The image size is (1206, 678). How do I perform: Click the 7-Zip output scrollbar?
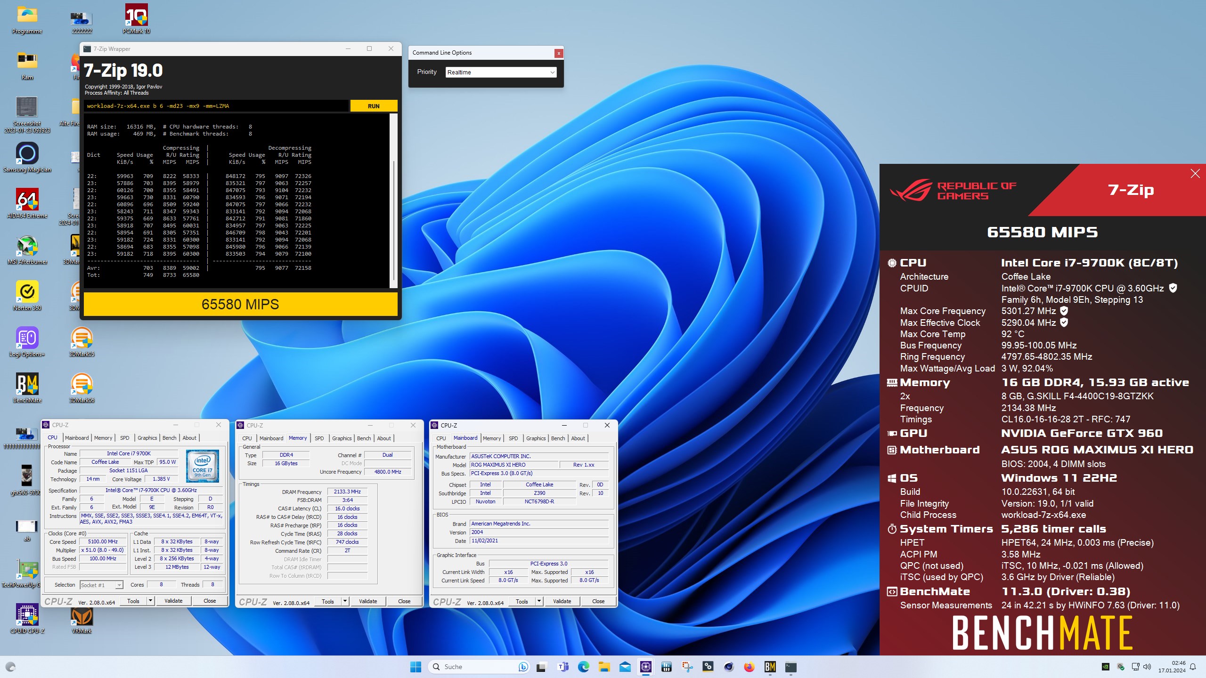(393, 201)
